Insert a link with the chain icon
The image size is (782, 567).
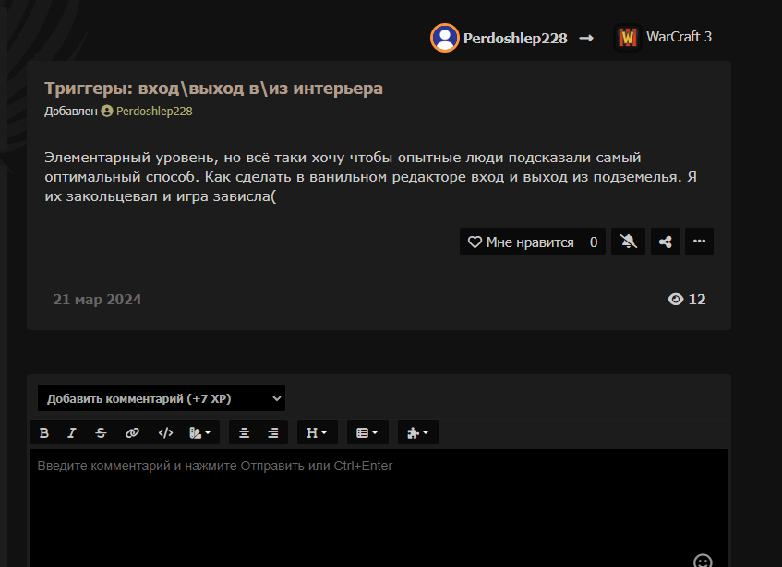point(132,432)
